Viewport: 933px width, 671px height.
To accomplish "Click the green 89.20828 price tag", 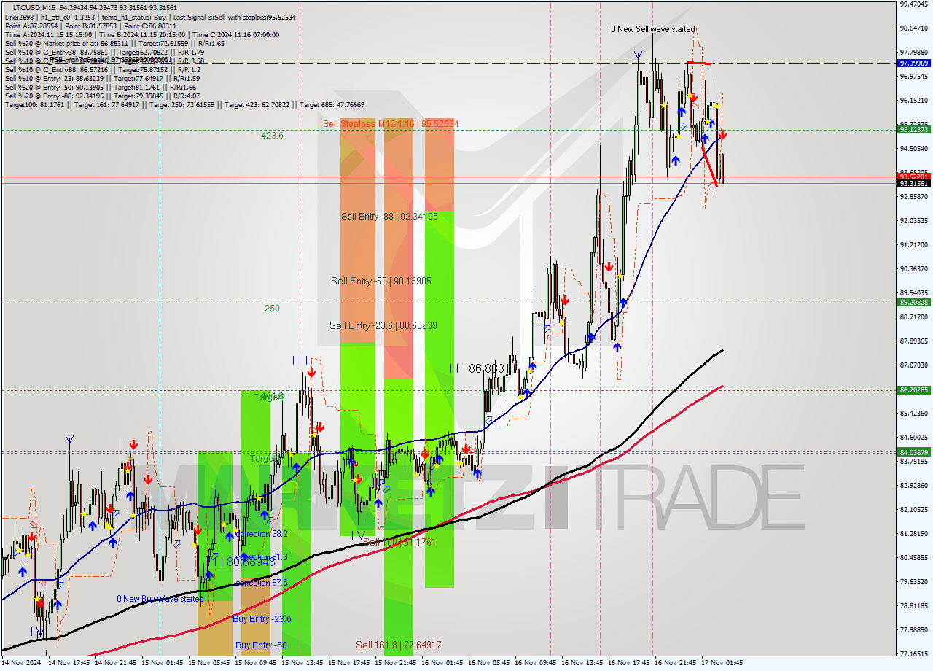I will coord(913,303).
